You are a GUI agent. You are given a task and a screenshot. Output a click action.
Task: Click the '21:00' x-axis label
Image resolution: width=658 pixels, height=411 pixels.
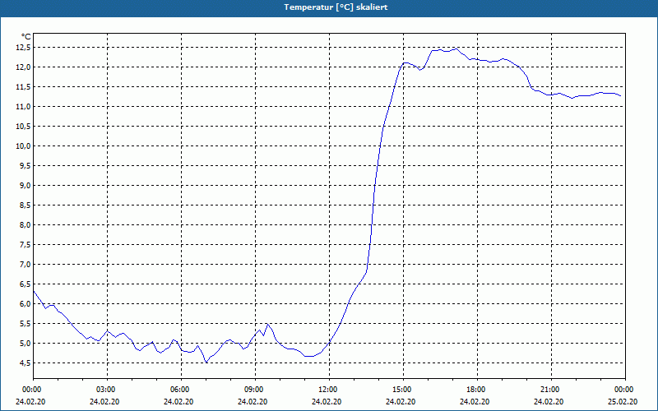click(x=551, y=390)
